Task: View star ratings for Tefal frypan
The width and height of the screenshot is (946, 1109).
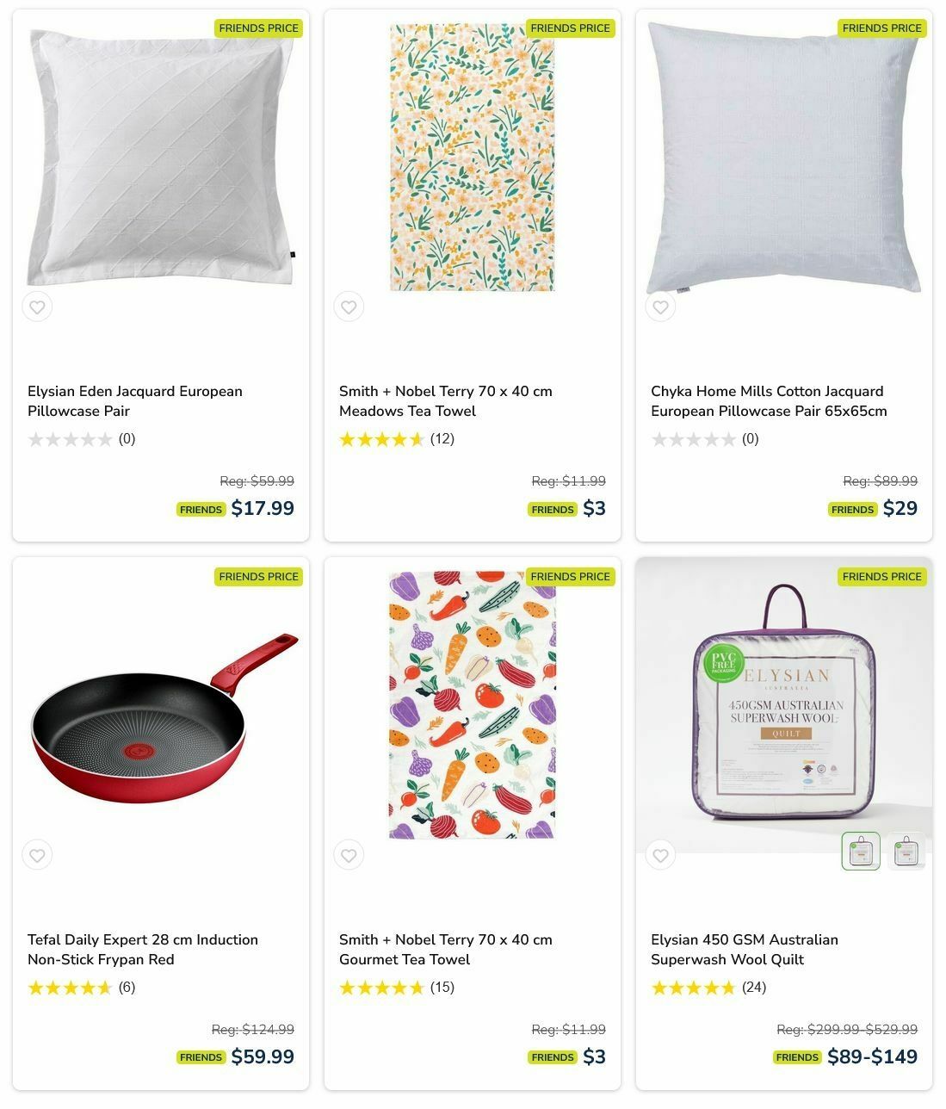Action: [x=71, y=988]
